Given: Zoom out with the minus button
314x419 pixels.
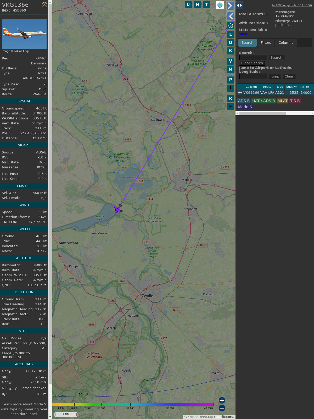Looking at the screenshot, I should coord(222,408).
